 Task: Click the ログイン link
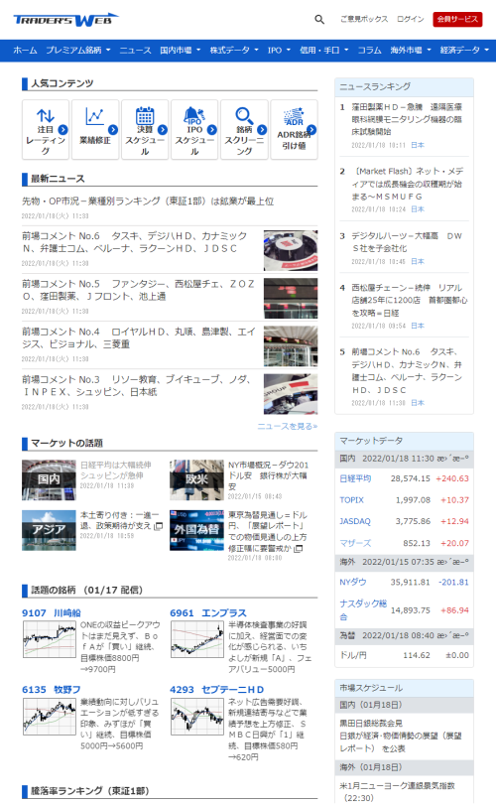tap(411, 19)
